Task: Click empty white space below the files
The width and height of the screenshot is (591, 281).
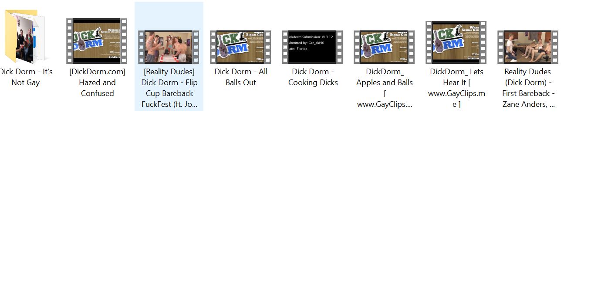Action: pos(295,195)
